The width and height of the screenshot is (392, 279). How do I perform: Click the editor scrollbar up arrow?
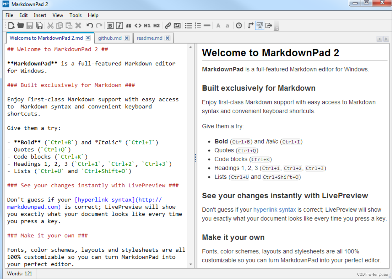click(191, 47)
